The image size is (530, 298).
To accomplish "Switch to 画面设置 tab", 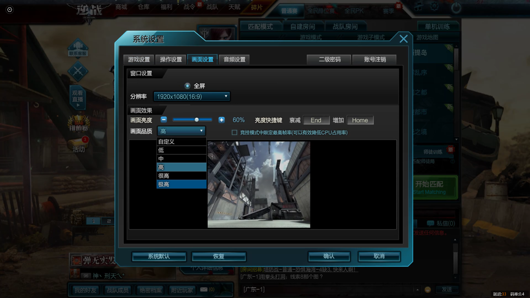I will [x=202, y=59].
